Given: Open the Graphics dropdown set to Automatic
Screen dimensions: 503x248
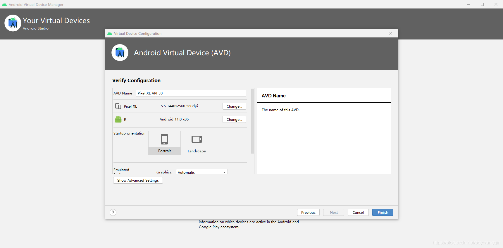Looking at the screenshot, I should 202,172.
